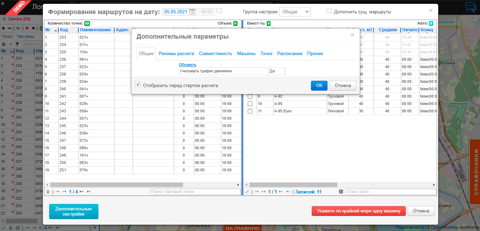Click the trash icon under points table

pyautogui.click(x=48, y=192)
